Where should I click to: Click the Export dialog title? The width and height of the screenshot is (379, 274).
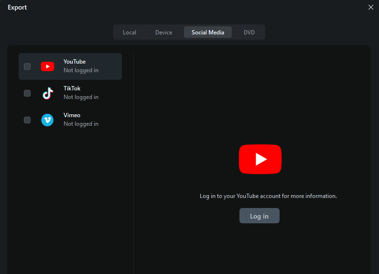17,7
